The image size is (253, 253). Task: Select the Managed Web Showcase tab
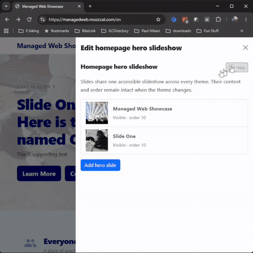[x=48, y=6]
